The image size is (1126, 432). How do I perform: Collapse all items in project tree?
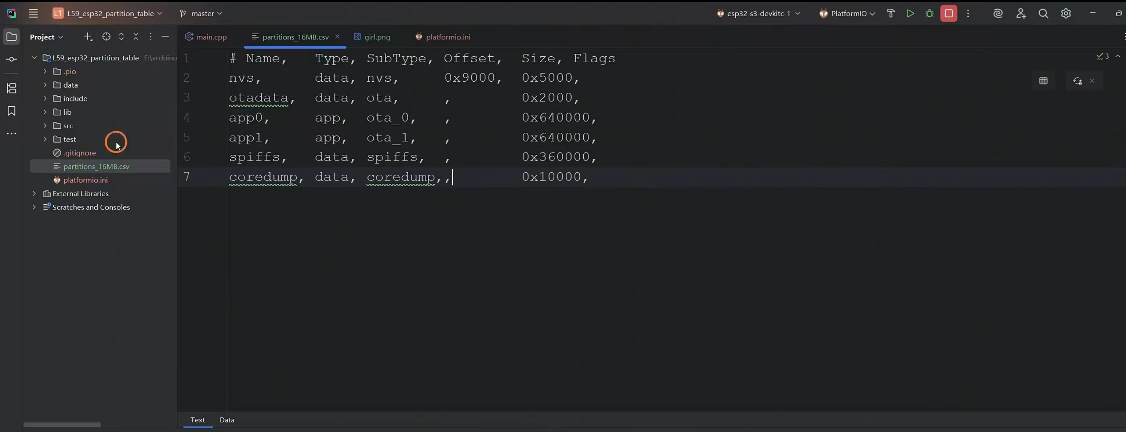136,37
